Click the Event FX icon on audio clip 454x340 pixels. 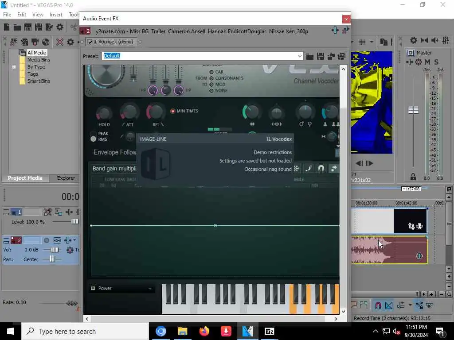[419, 256]
